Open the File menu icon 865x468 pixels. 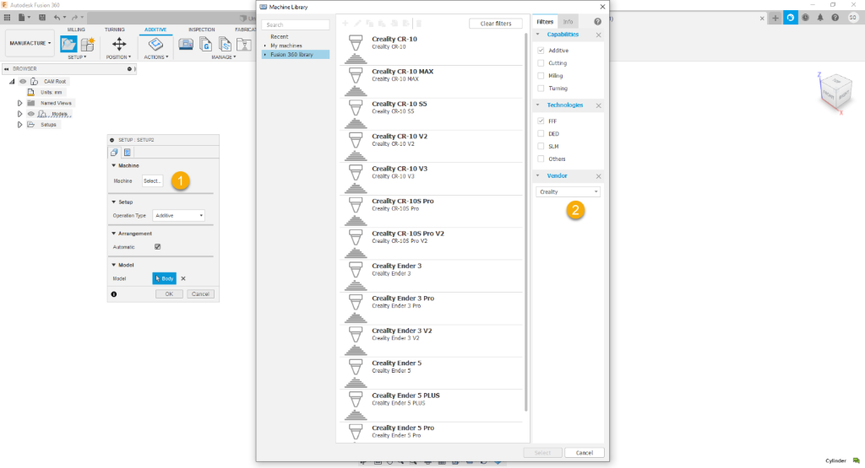23,18
